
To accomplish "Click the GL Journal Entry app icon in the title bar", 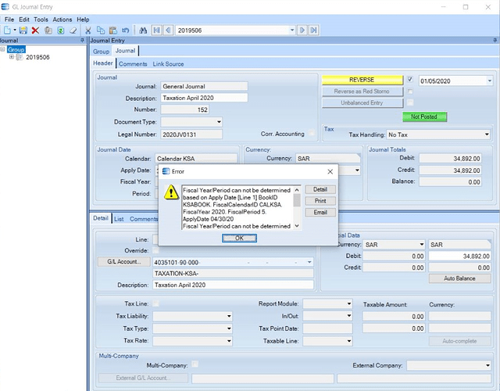I will [x=5, y=7].
